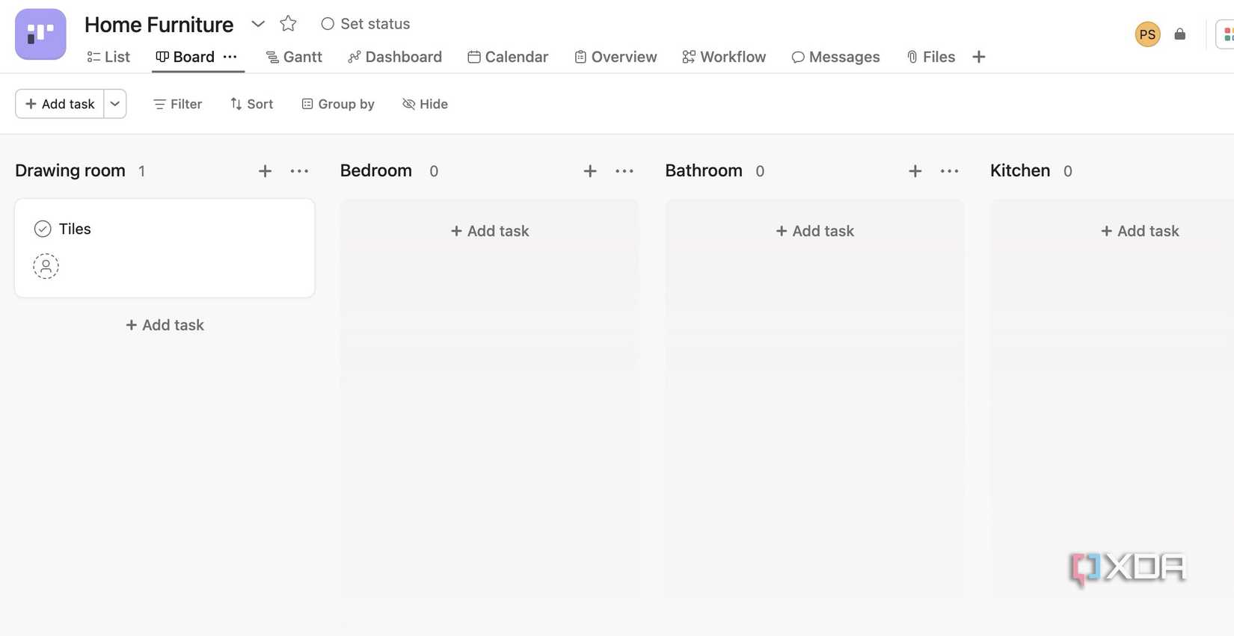The width and height of the screenshot is (1234, 636).
Task: Mark the Tiles task complete
Action: 43,229
